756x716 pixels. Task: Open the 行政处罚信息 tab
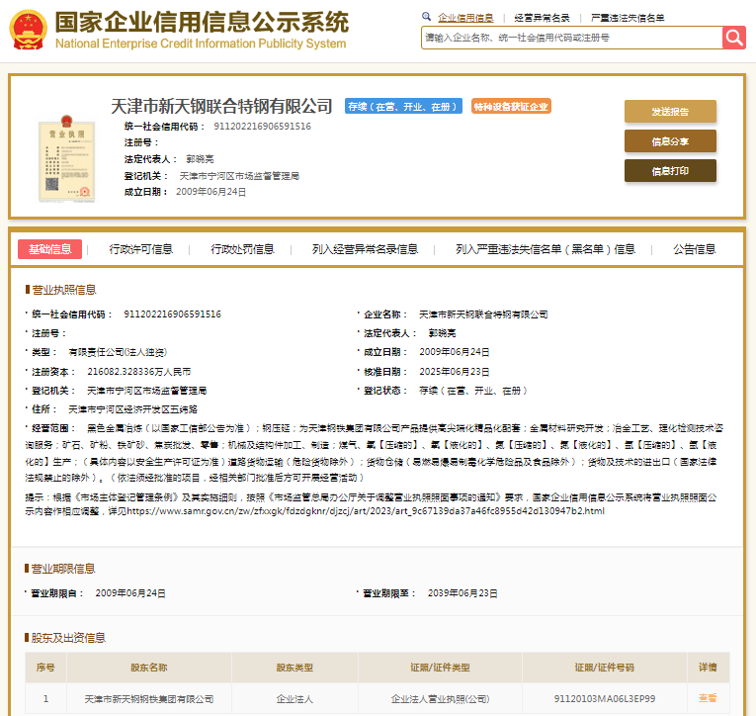click(x=242, y=249)
